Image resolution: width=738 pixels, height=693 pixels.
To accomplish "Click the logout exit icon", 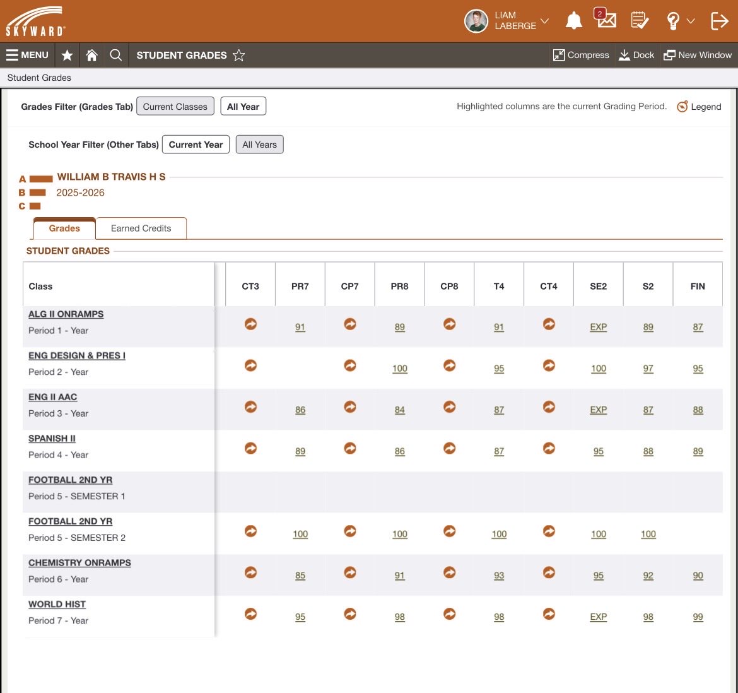I will (x=719, y=21).
